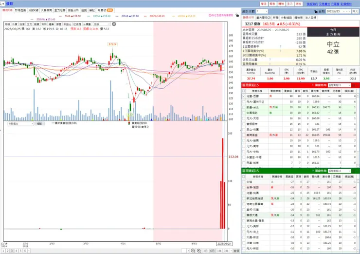Switch to the 主力地圖 tab
The height and width of the screenshot is (254, 360).
pos(60,10)
